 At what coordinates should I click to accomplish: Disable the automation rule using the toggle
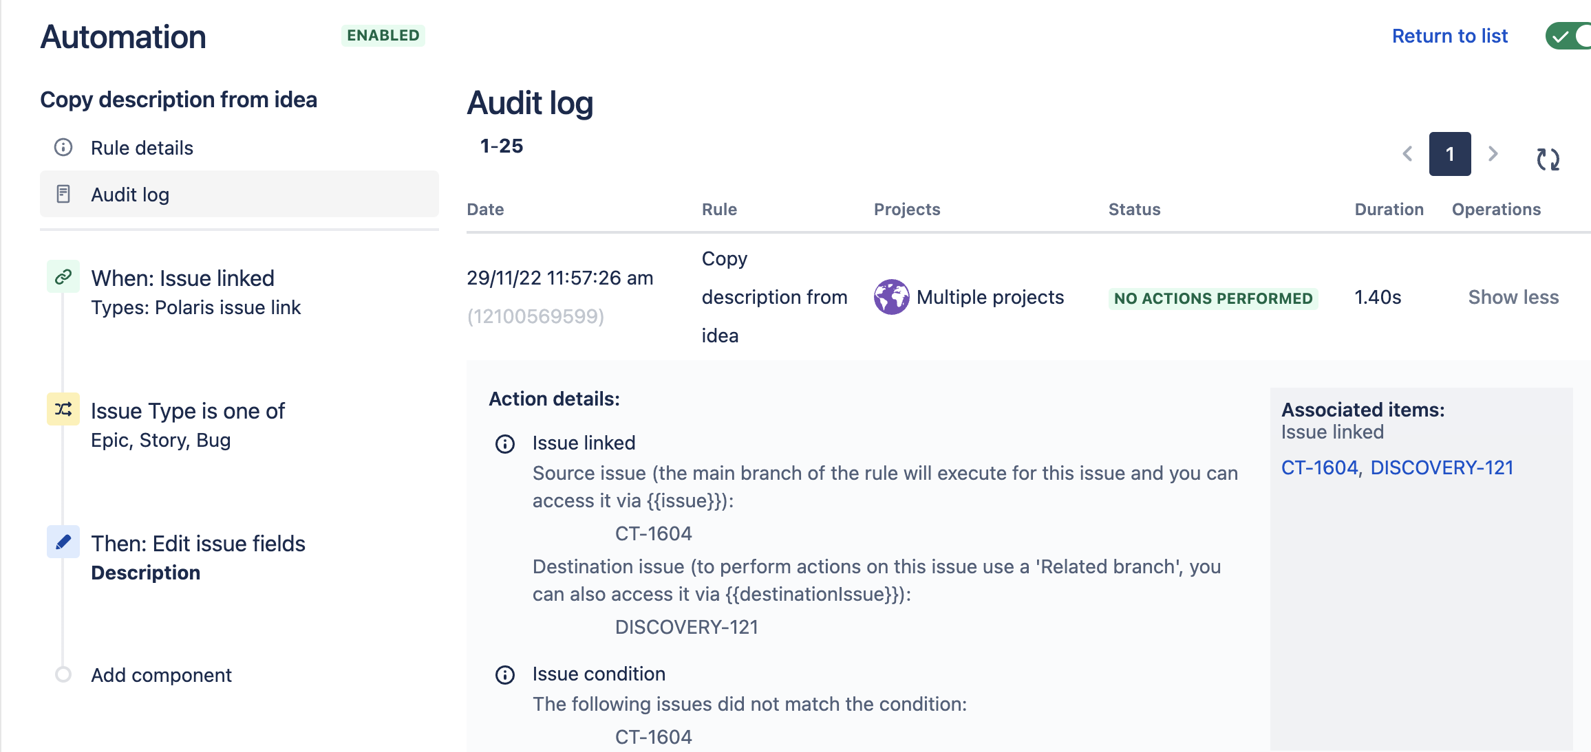(x=1570, y=36)
